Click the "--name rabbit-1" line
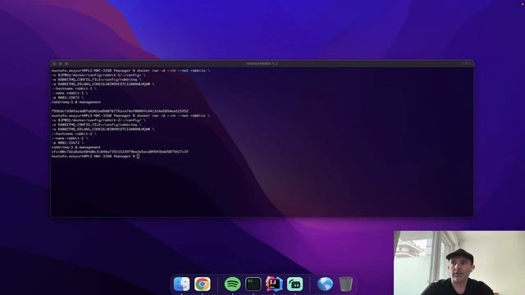Viewport: 525px width, 295px height. [70, 93]
